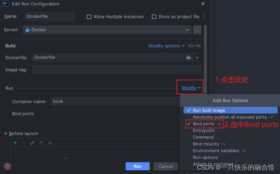280x174 pixels.
Task: Click the Cancel button
Action: [166, 166]
